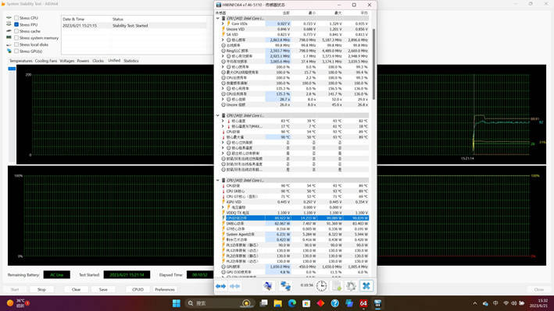
Task: Click the HWiNFO blue expand arrows icon
Action: point(221,286)
